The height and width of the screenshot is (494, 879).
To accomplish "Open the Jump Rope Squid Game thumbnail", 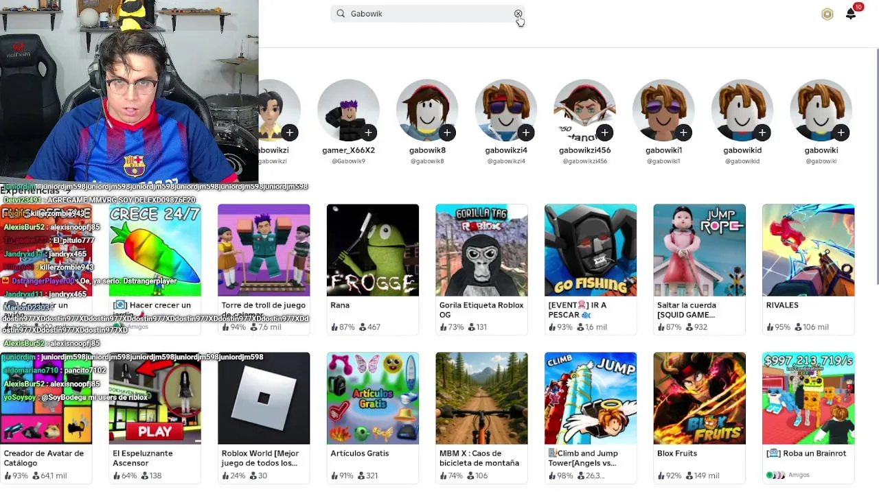I will click(x=699, y=250).
